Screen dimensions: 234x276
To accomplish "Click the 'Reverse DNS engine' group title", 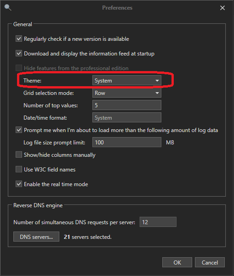I will 38,205.
